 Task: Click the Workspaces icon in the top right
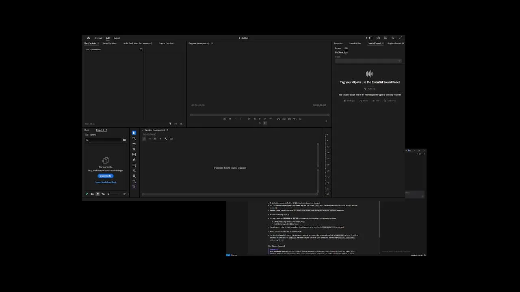(370, 38)
